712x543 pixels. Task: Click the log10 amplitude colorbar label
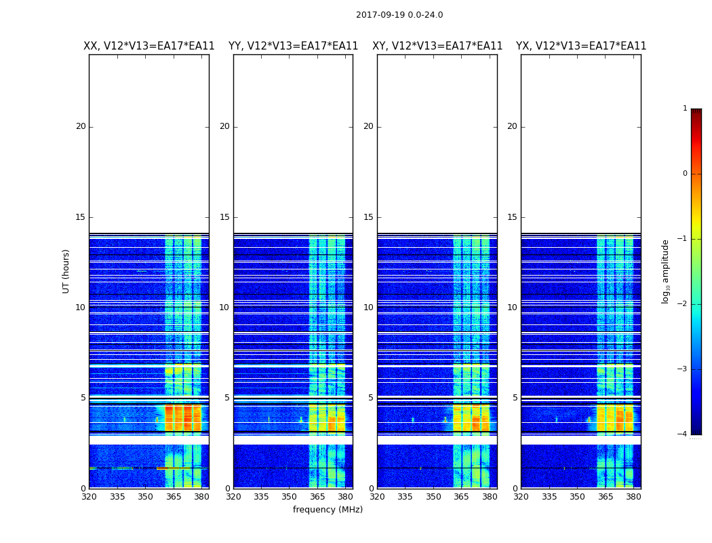point(665,271)
